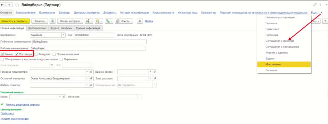Enable the Конкурент checkbox
The width and height of the screenshot is (328, 124).
(x=36, y=54)
